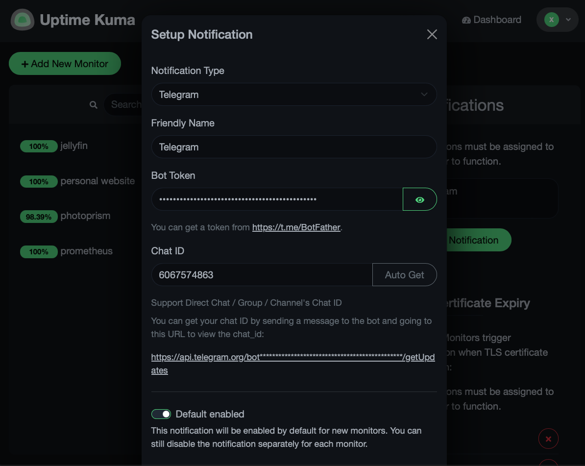Click the Auto Get button
This screenshot has height=466, width=585.
(404, 275)
